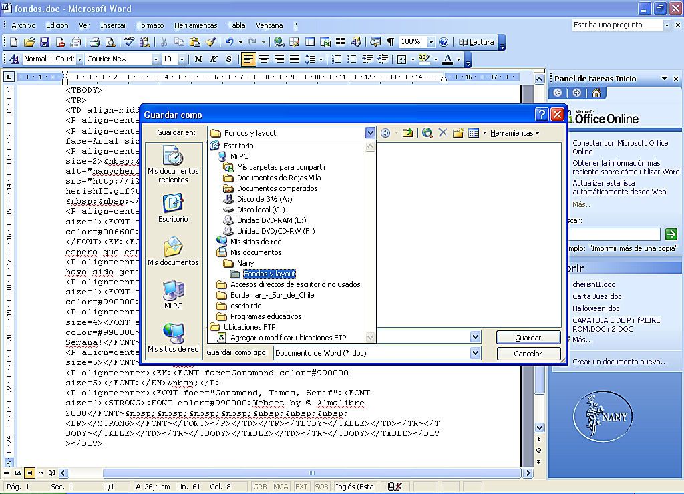Open the 100% zoom dropdown
Image resolution: width=684 pixels, height=494 pixels.
tap(431, 42)
